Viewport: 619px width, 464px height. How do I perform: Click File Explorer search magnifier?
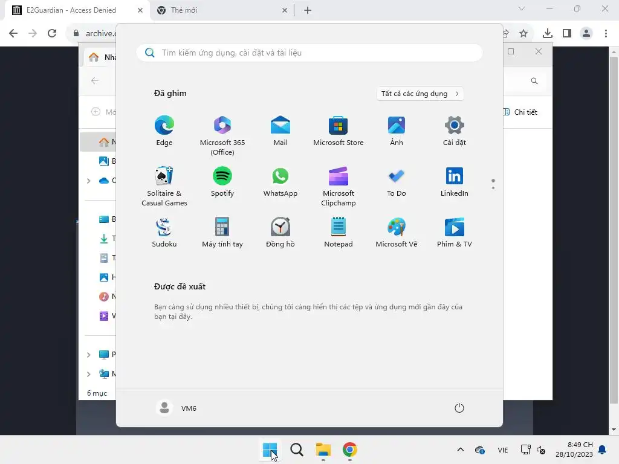pyautogui.click(x=534, y=81)
